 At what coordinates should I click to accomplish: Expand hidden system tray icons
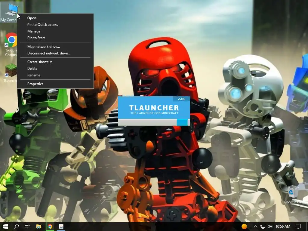tap(255, 226)
